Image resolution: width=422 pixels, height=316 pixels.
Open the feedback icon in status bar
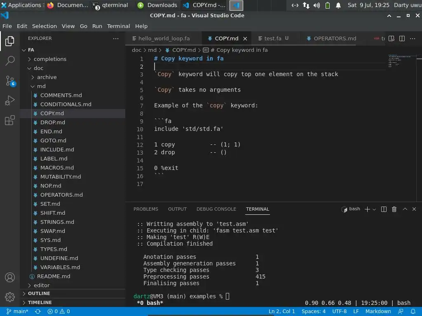coord(401,311)
